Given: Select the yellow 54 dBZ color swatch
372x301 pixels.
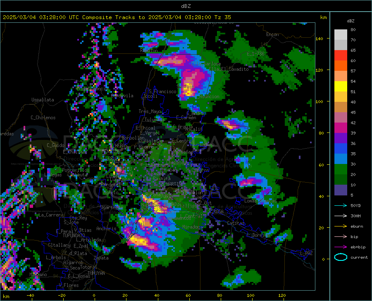Looking at the screenshot, I should (x=341, y=86).
